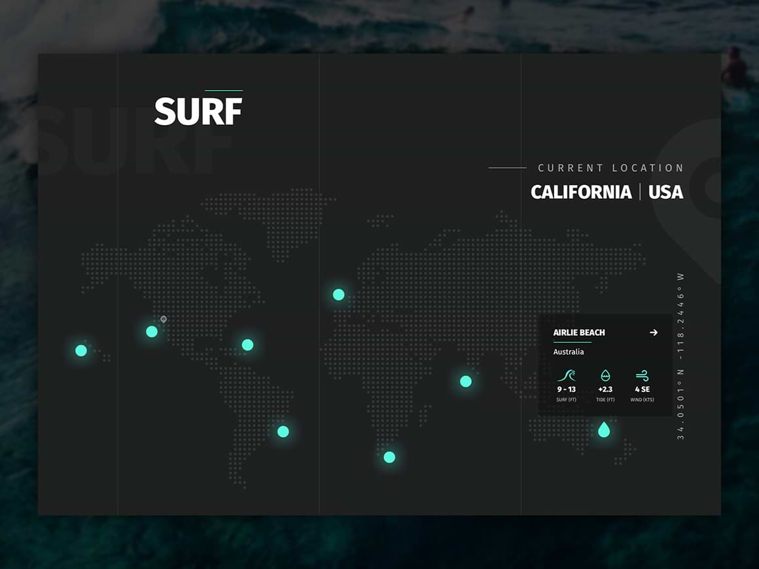Select the teardrop marker for Airlie Beach
Viewport: 759px width, 569px height.
coord(603,430)
